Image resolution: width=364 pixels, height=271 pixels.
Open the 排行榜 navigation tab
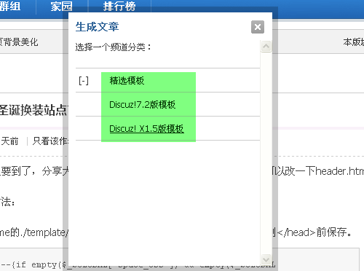pyautogui.click(x=119, y=7)
